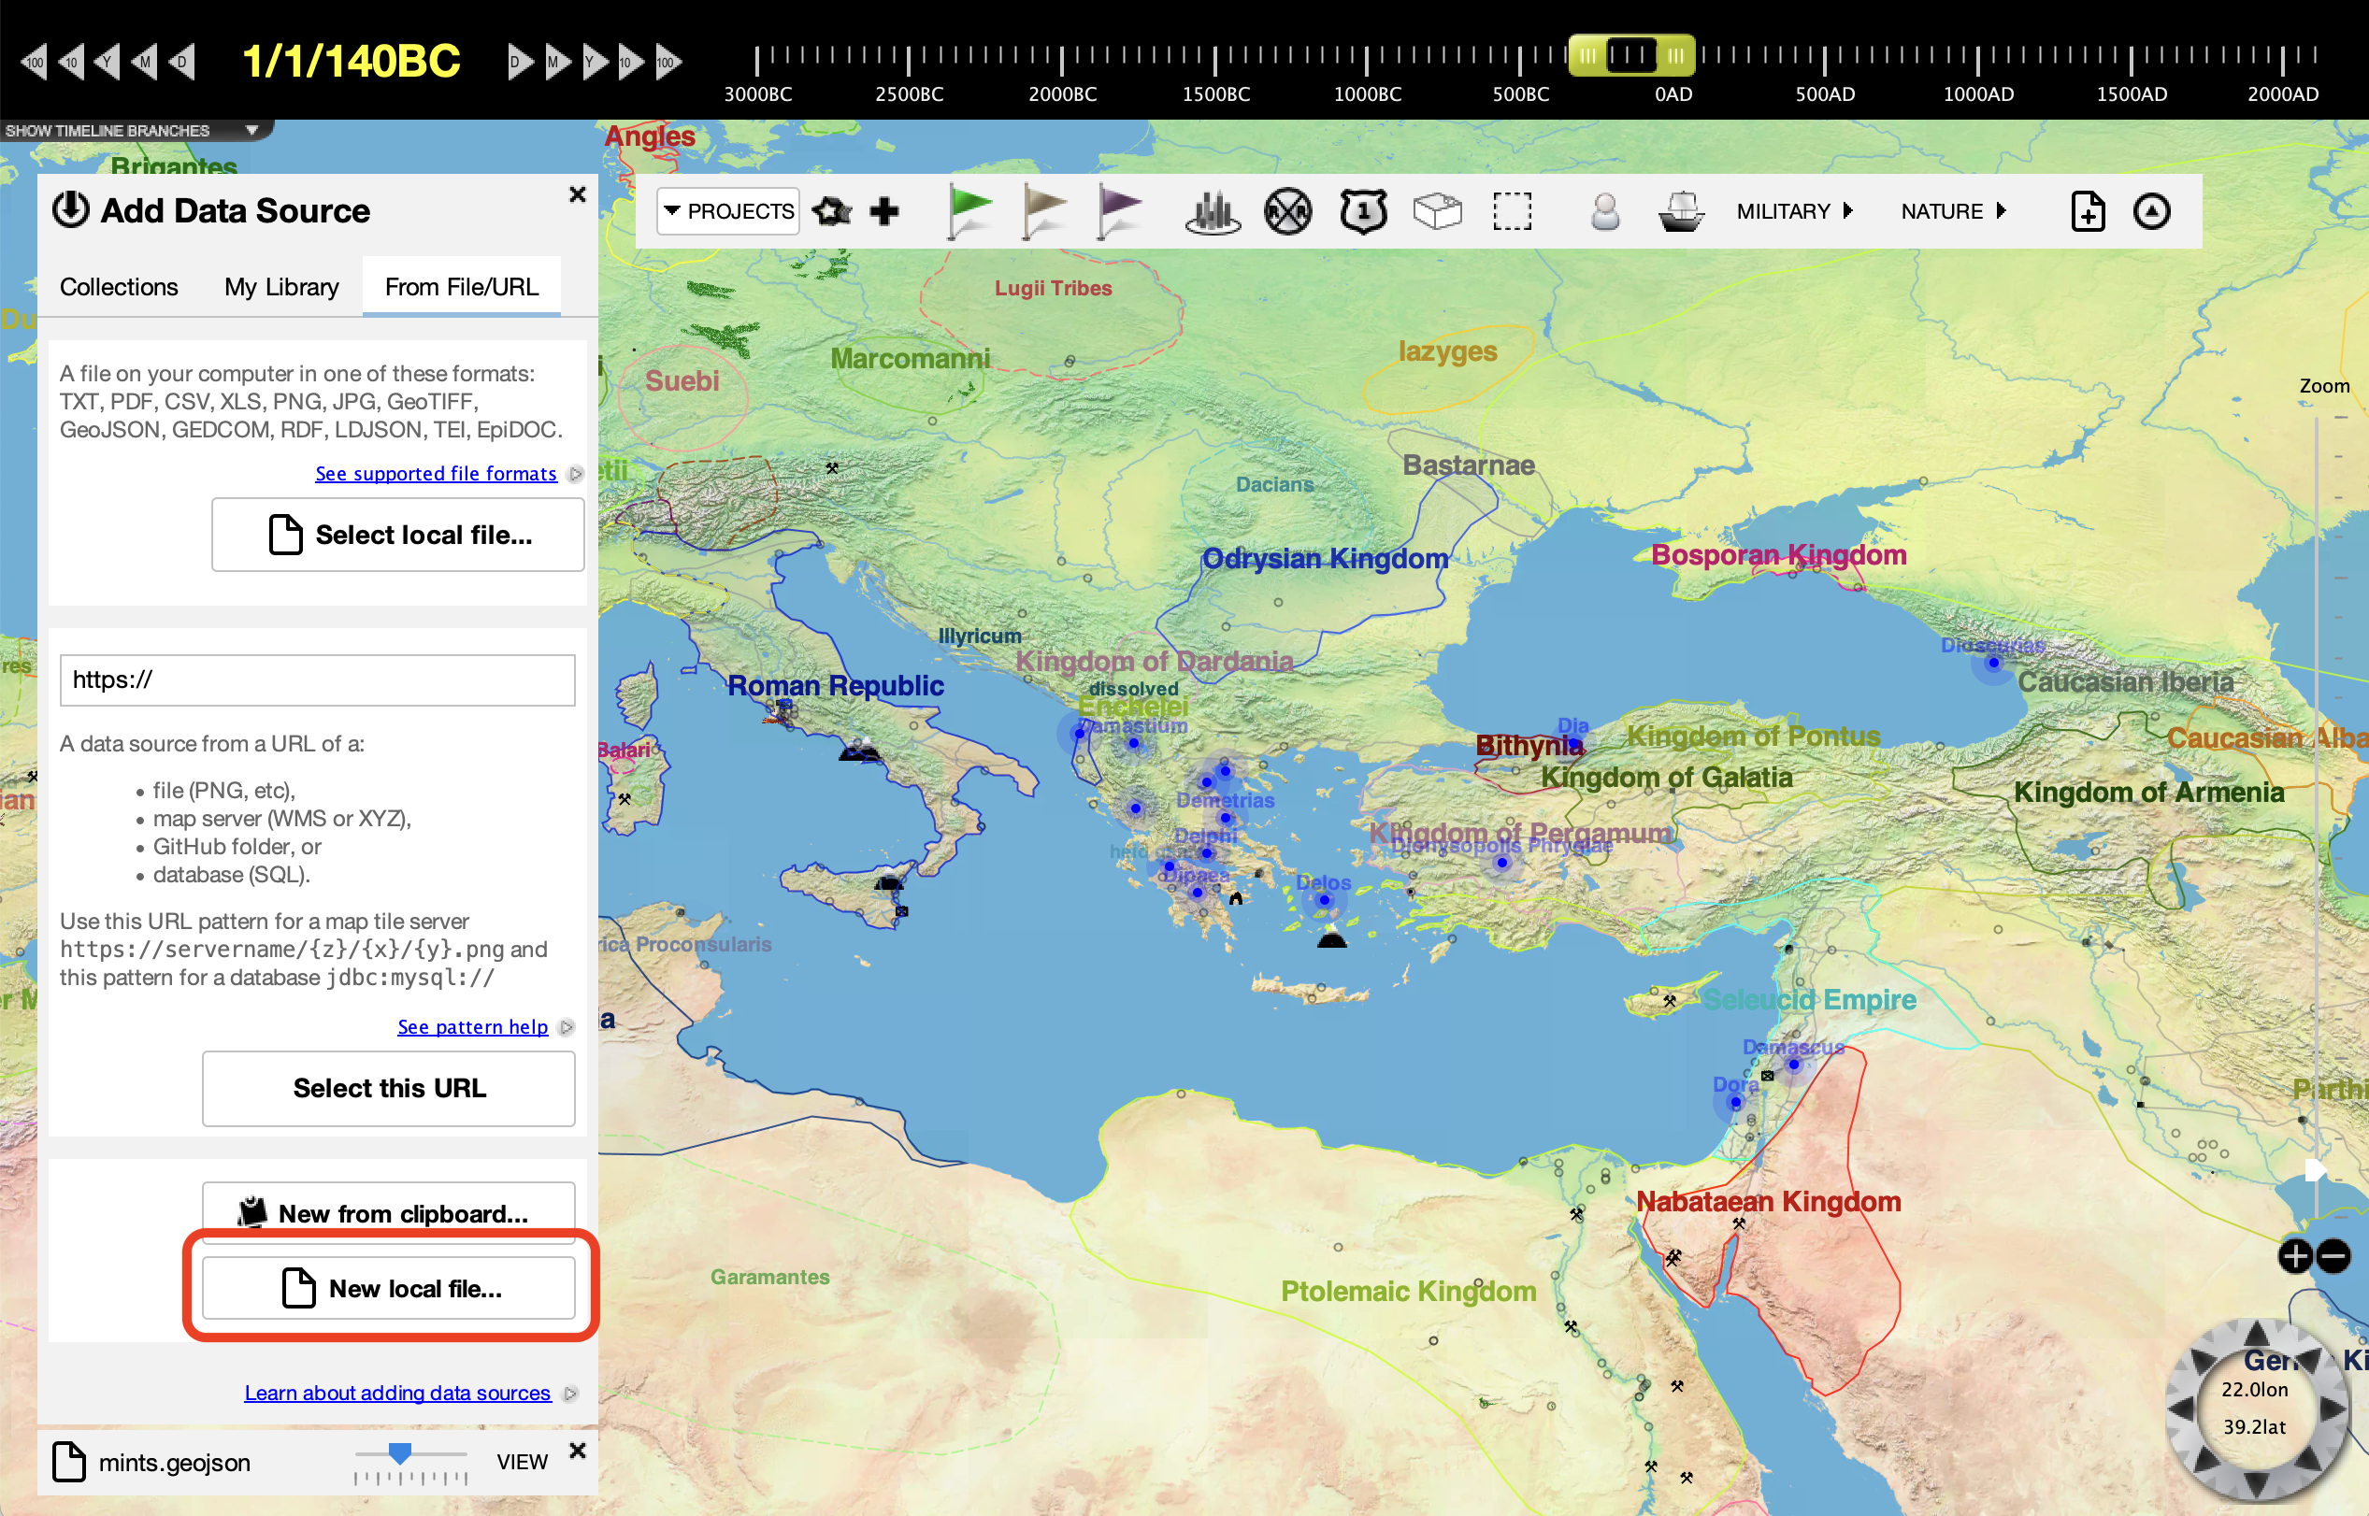This screenshot has height=1516, width=2369.
Task: Select the city skyline tool icon
Action: click(x=1212, y=210)
